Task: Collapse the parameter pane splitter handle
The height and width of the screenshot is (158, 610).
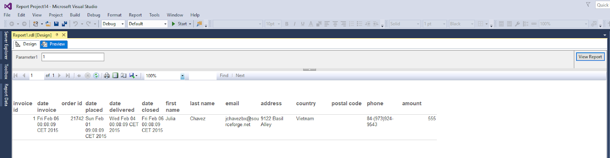Action: 310,70
